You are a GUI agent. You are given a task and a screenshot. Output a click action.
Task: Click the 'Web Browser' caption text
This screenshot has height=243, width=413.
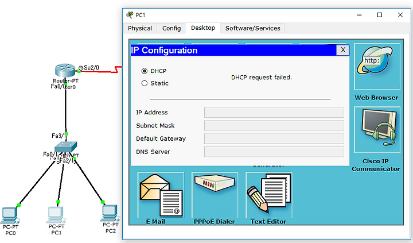point(376,98)
